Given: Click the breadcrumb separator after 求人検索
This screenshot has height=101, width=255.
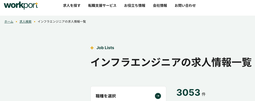Looking at the screenshot, I should (35, 22).
